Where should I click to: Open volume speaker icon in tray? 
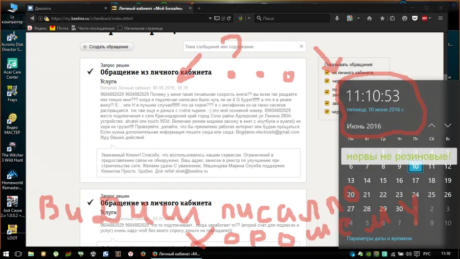point(409,254)
